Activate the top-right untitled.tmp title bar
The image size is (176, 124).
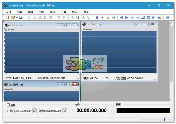pos(119,24)
